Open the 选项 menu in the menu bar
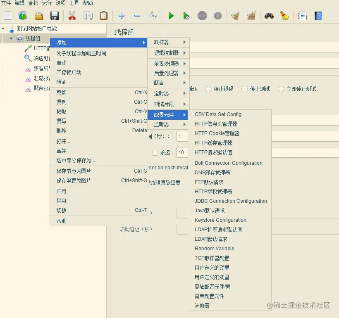This screenshot has height=318, width=339. 60,4
